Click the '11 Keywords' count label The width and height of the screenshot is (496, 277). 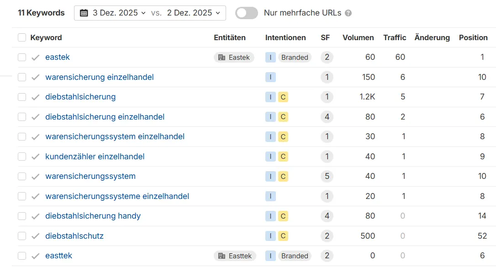click(41, 13)
